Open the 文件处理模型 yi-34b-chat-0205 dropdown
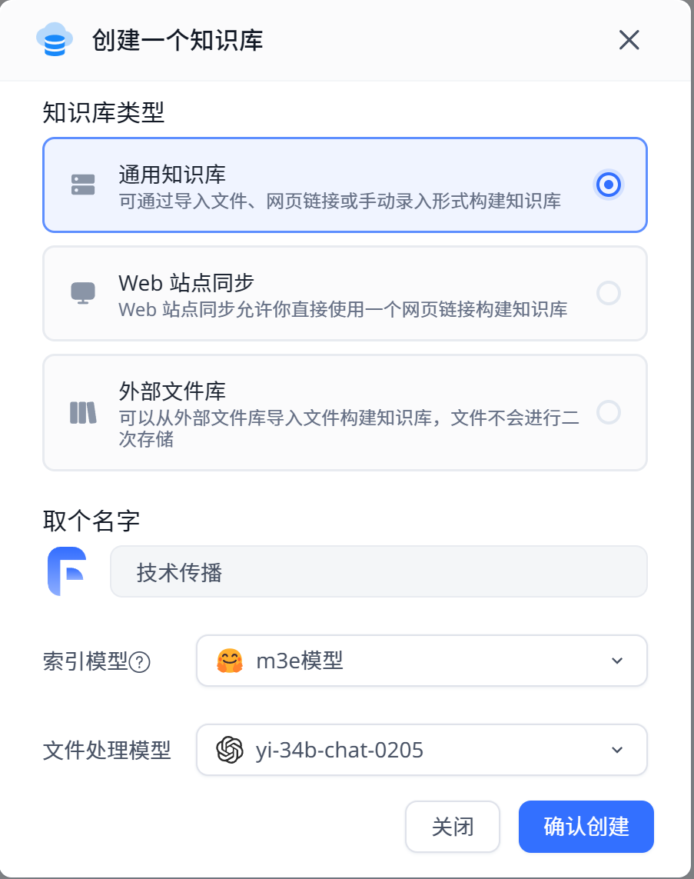The height and width of the screenshot is (879, 694). tap(421, 750)
